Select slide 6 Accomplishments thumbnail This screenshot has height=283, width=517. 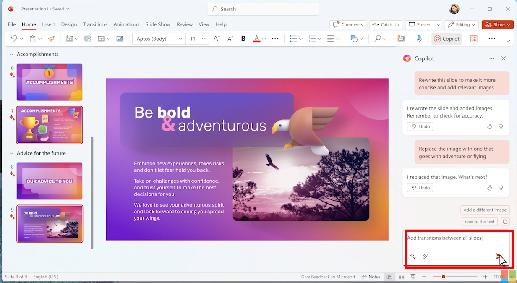(x=50, y=82)
